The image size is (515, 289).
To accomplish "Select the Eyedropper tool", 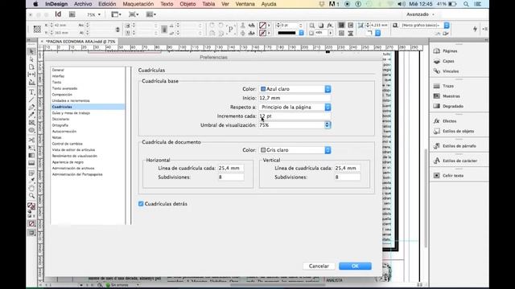I will pyautogui.click(x=31, y=180).
